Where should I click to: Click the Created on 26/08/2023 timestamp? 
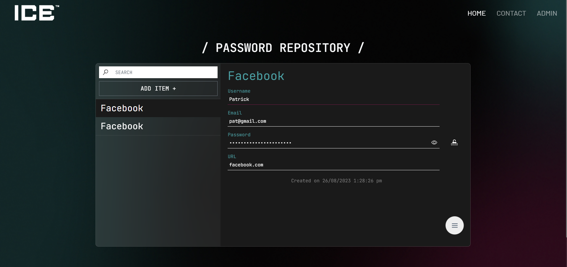(x=336, y=181)
